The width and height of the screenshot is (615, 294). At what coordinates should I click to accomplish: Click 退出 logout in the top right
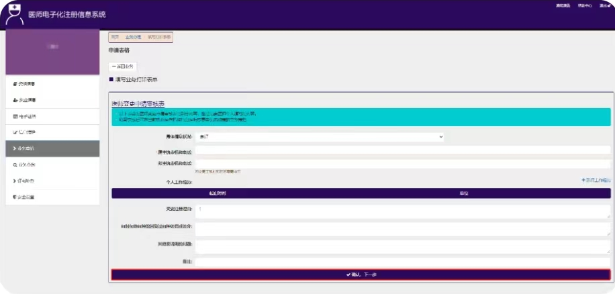pyautogui.click(x=604, y=5)
